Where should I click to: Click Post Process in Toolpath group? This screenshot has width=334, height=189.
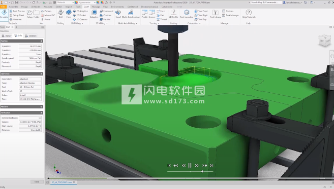(17, 11)
